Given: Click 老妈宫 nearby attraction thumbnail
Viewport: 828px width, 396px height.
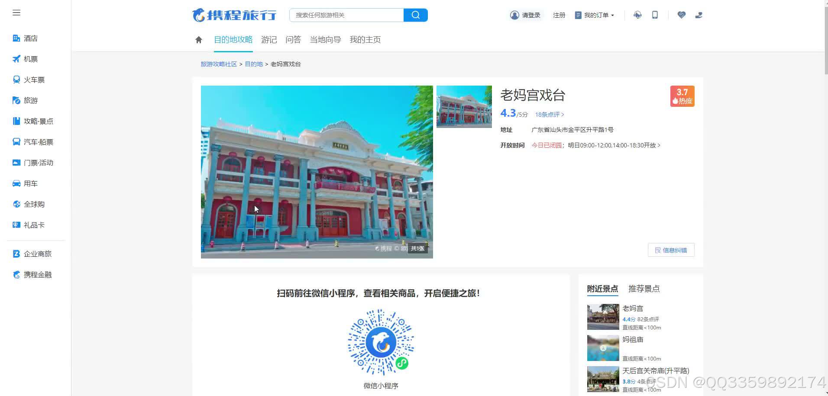Looking at the screenshot, I should tap(603, 317).
